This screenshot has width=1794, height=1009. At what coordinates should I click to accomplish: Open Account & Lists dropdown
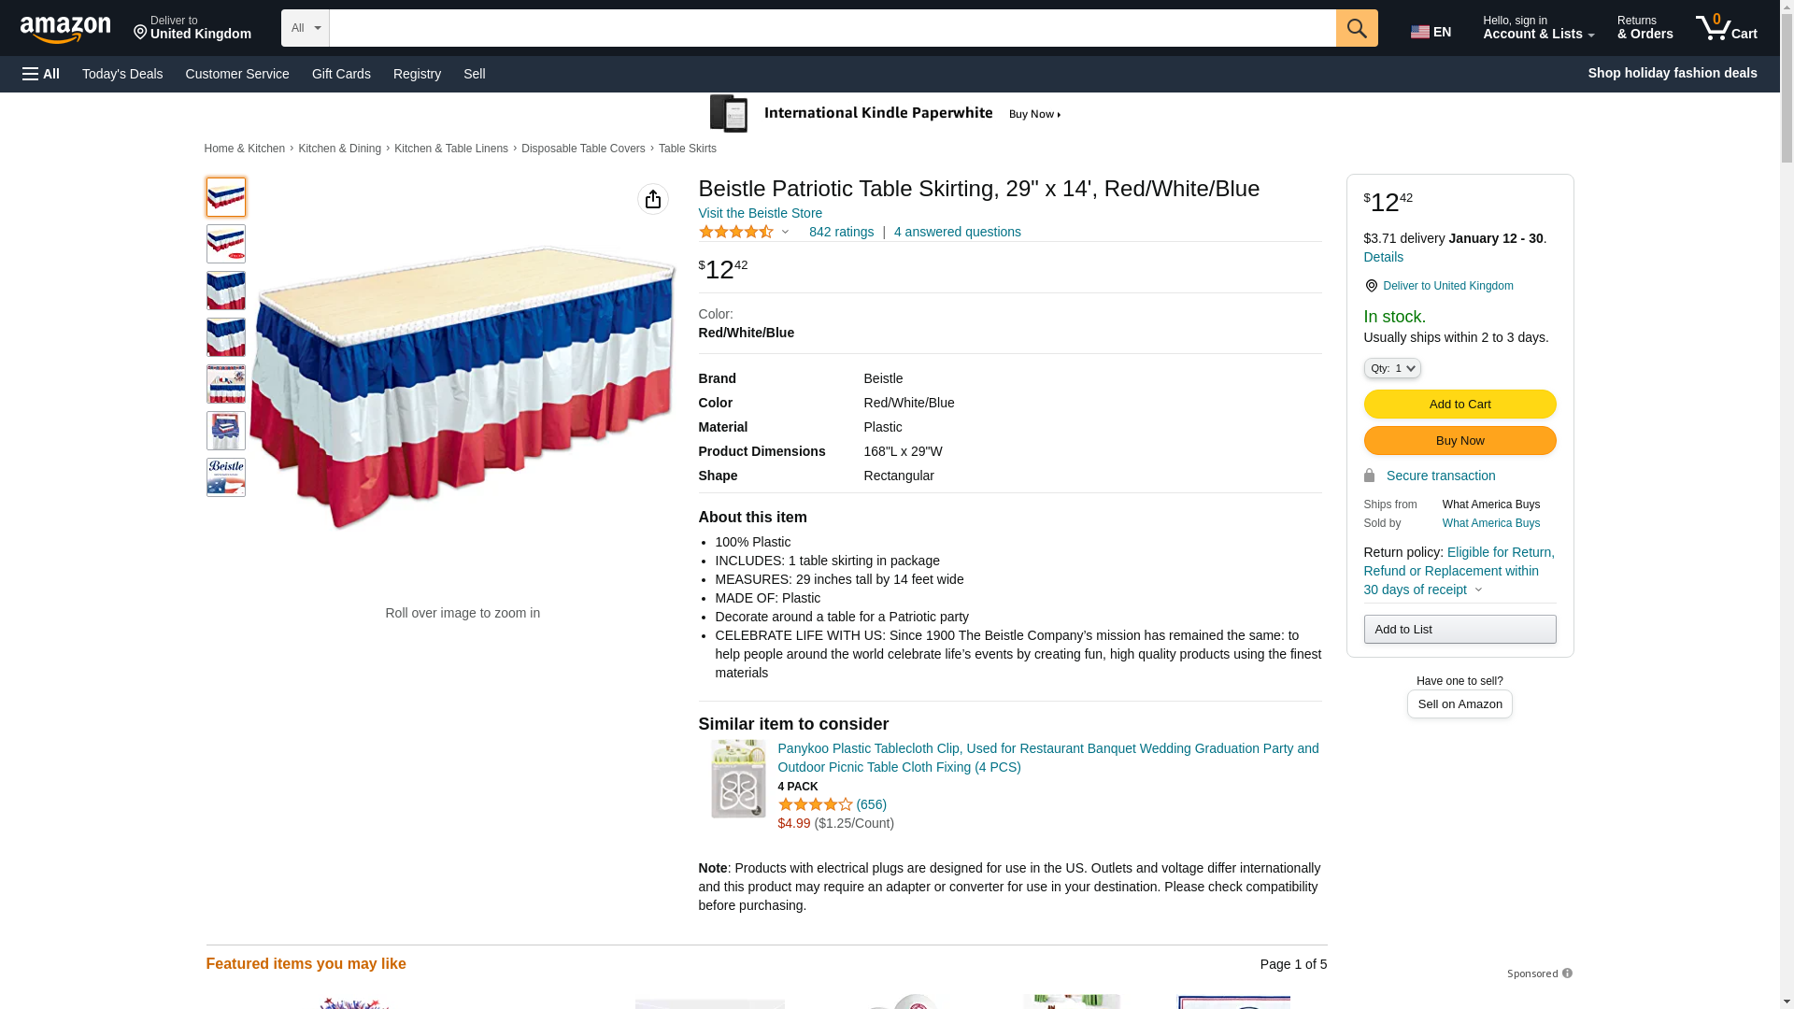pos(1538,28)
